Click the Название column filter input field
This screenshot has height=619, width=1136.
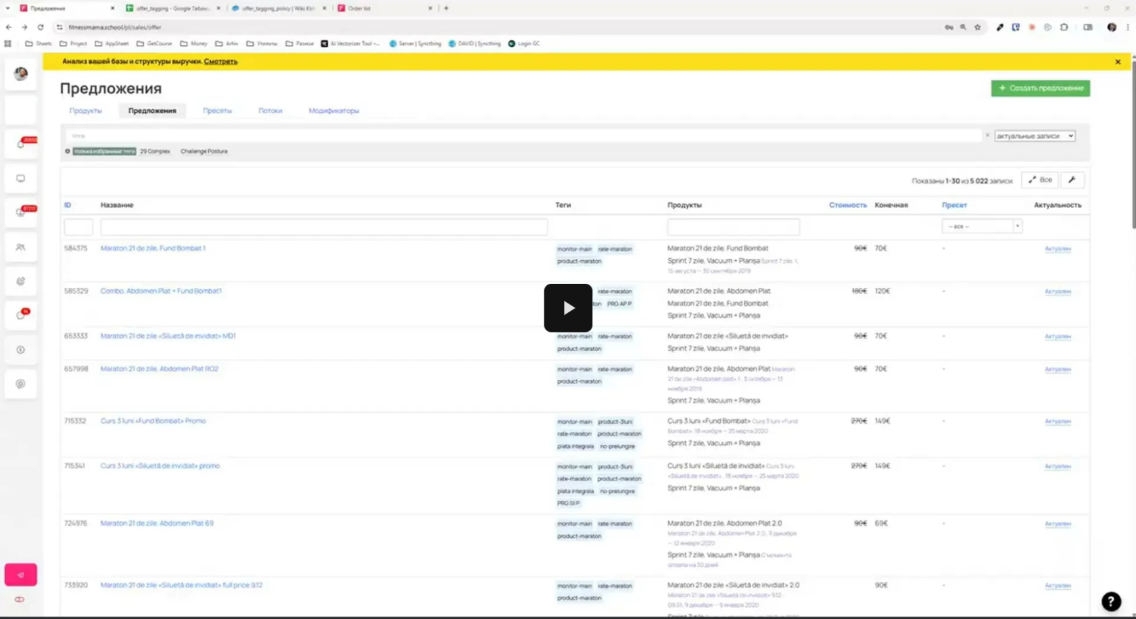[324, 227]
